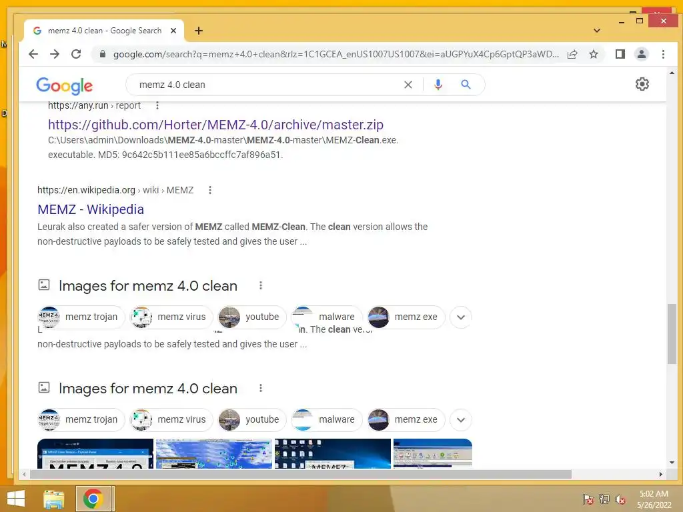Screen dimensions: 683x512
Task: Open the second Images for memz 4.0 clean heading
Action: (148, 389)
